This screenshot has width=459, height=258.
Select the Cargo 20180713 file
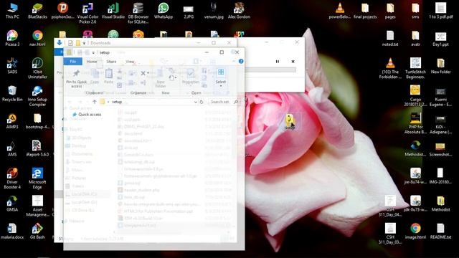tap(415, 96)
